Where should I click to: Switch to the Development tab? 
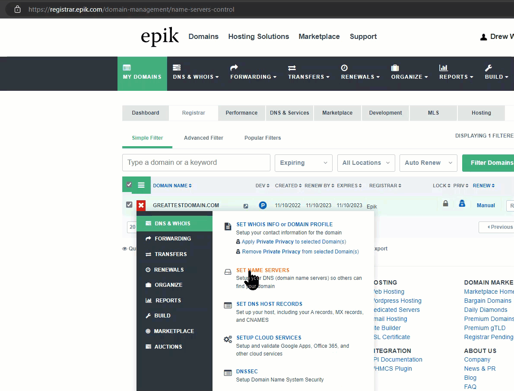(385, 113)
